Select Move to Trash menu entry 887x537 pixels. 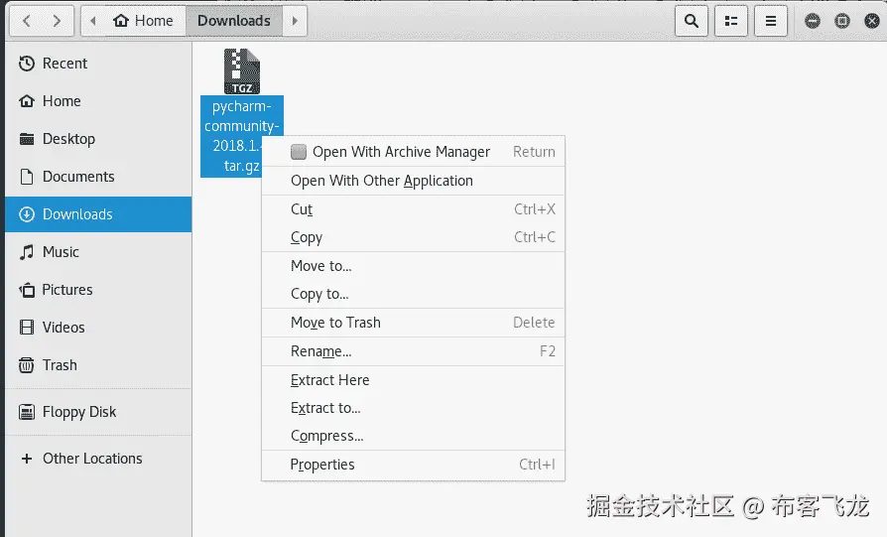point(335,323)
